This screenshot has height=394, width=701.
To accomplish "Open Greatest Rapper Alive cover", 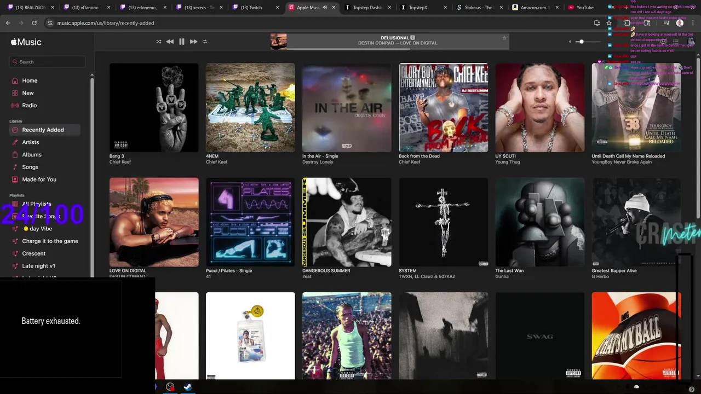I will pos(636,222).
